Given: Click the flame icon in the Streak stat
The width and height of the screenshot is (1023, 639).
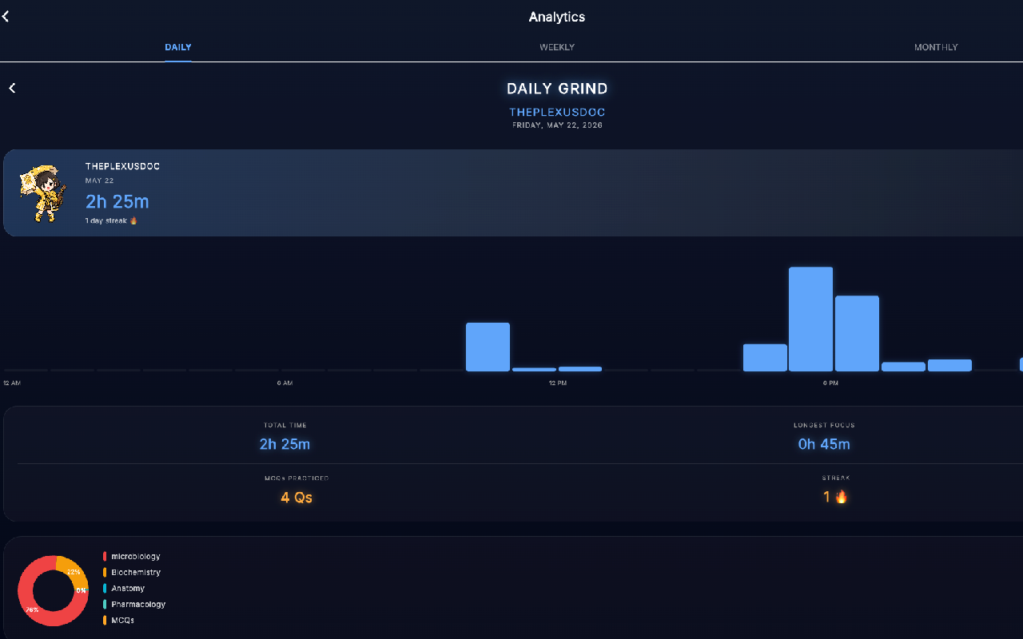Looking at the screenshot, I should click(841, 497).
